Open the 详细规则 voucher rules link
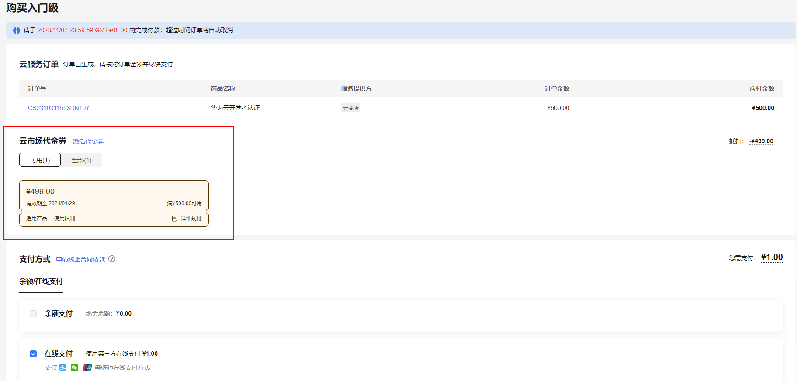The width and height of the screenshot is (797, 381). (191, 219)
